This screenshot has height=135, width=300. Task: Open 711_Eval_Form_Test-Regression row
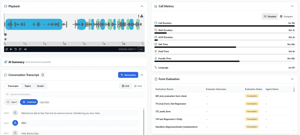click(224, 104)
